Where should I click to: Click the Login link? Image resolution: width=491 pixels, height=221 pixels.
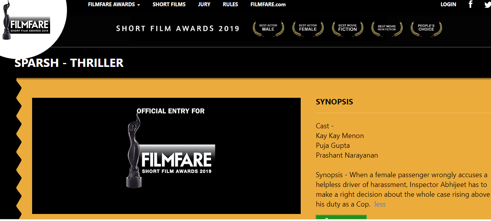coord(448,5)
